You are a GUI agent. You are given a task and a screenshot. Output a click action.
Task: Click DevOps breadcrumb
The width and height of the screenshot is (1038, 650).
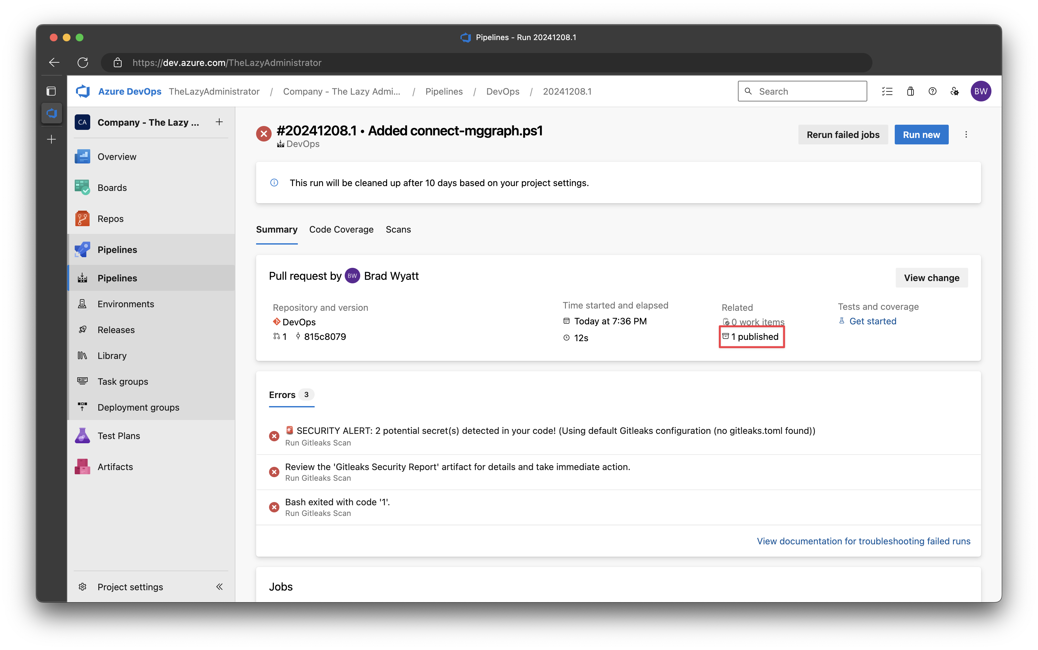[503, 91]
